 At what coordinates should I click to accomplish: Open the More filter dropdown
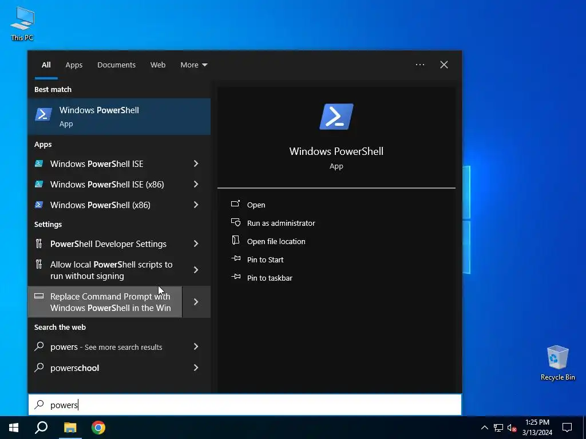pyautogui.click(x=193, y=65)
